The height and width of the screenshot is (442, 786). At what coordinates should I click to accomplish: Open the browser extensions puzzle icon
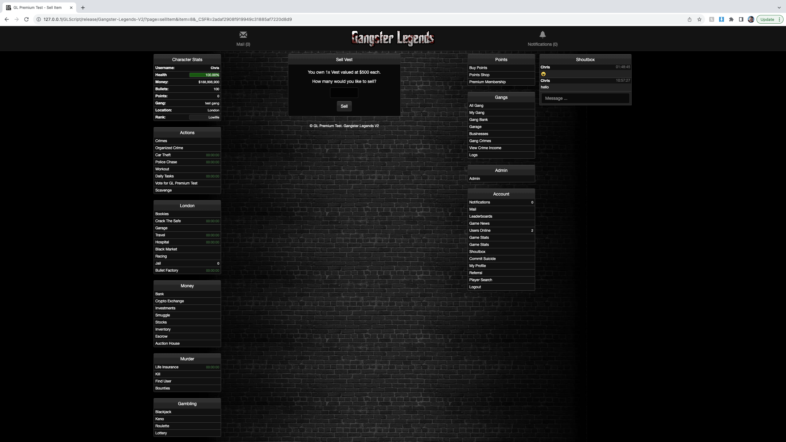731,19
